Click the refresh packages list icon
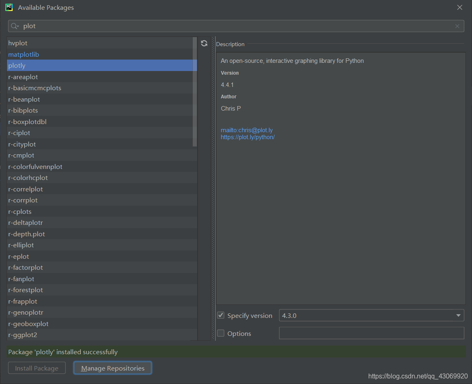The image size is (472, 384). (204, 43)
